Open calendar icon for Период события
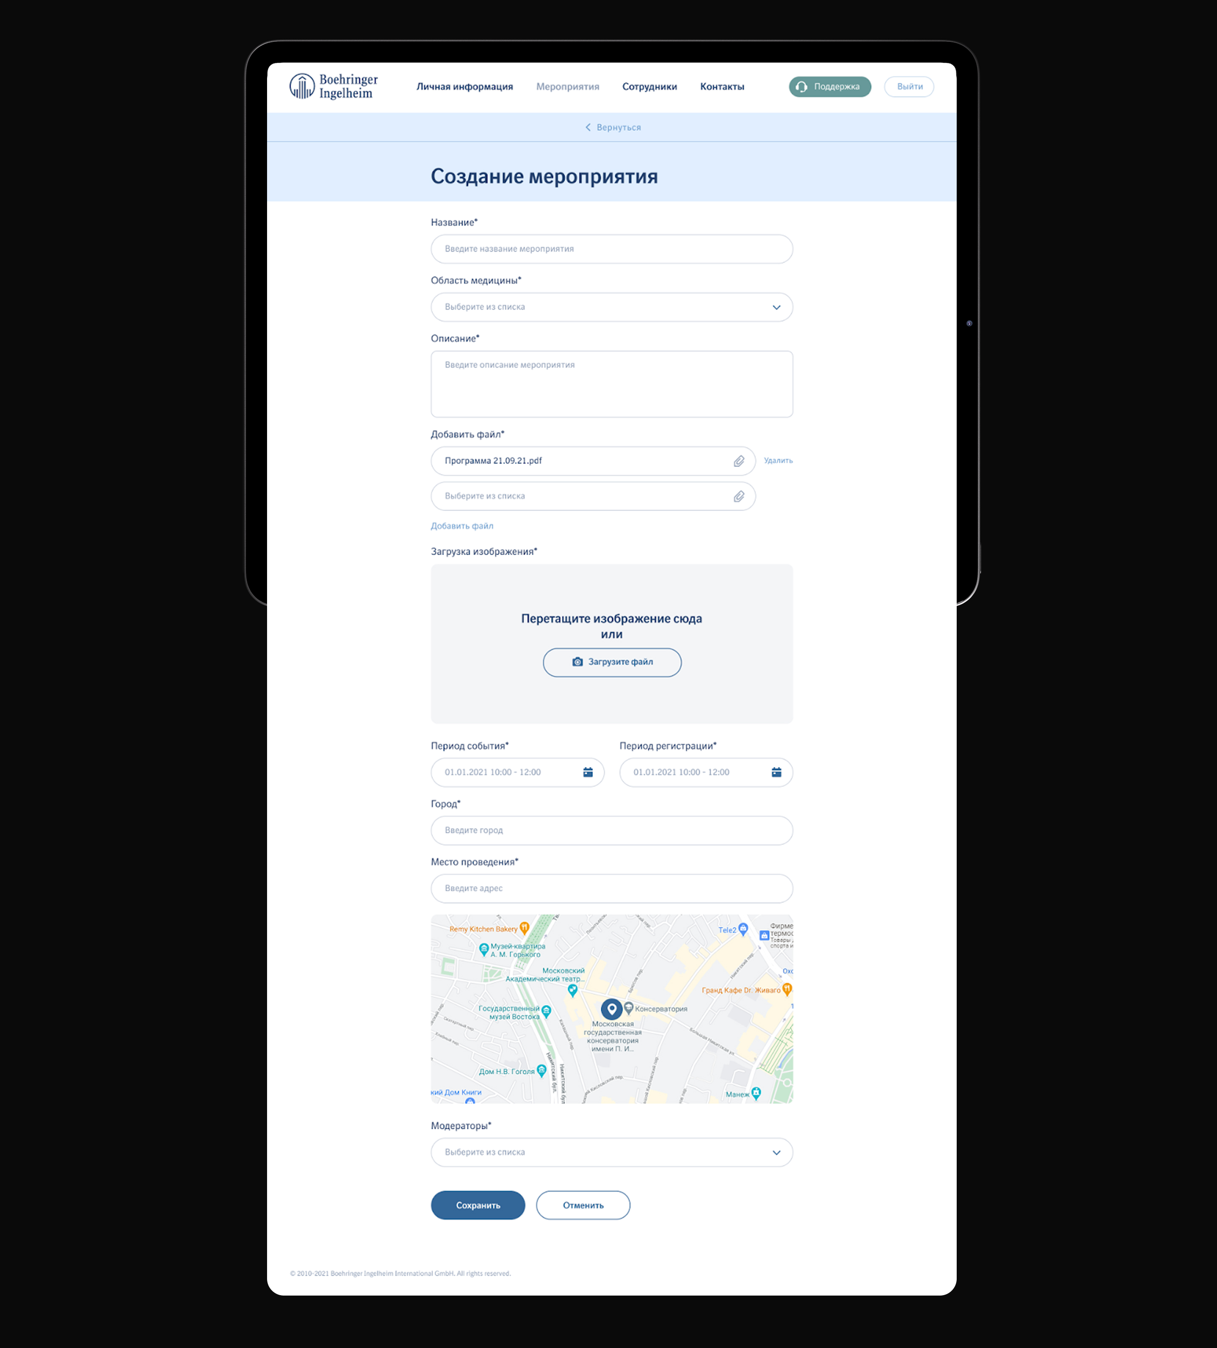1217x1348 pixels. [x=587, y=772]
